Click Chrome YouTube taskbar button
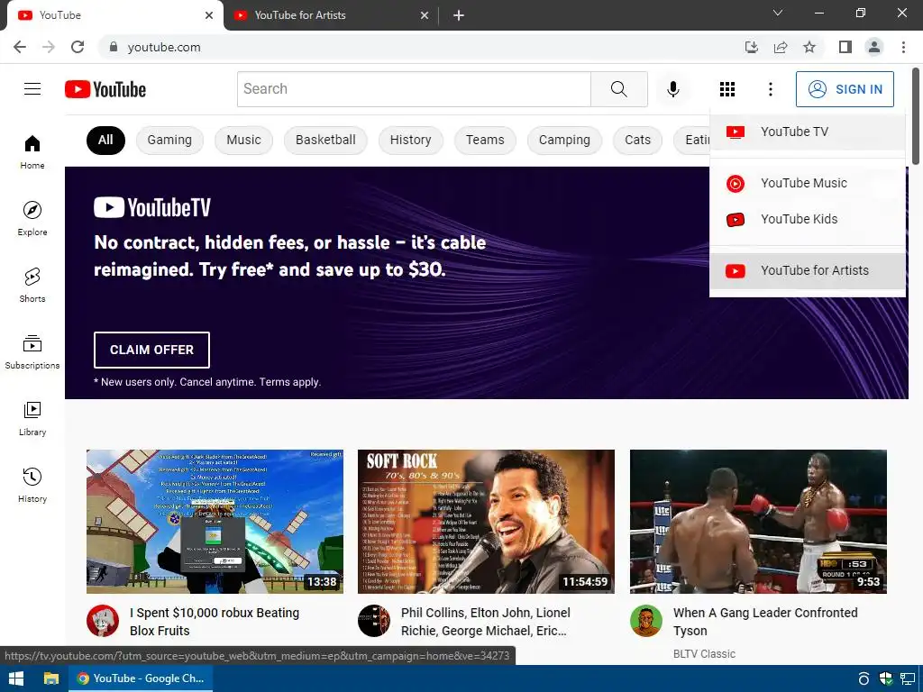 141,678
